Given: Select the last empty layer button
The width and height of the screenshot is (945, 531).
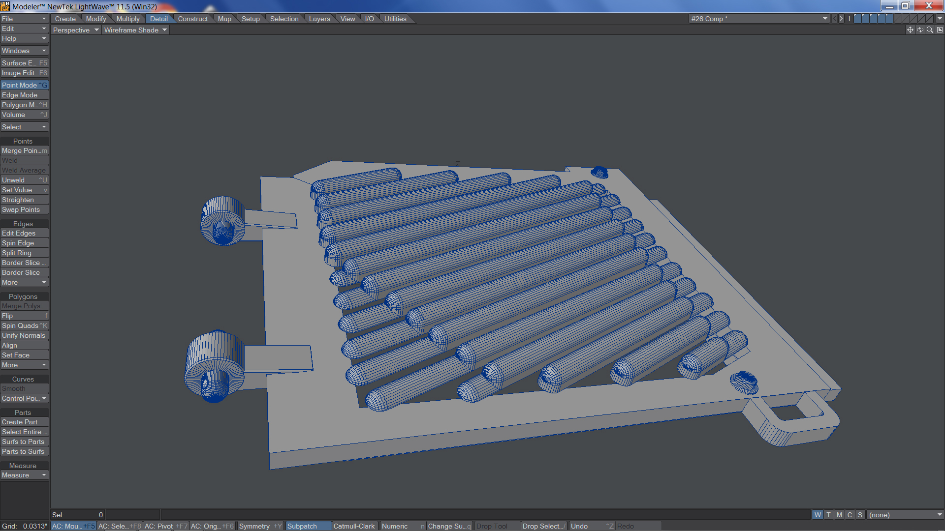Looking at the screenshot, I should [929, 19].
